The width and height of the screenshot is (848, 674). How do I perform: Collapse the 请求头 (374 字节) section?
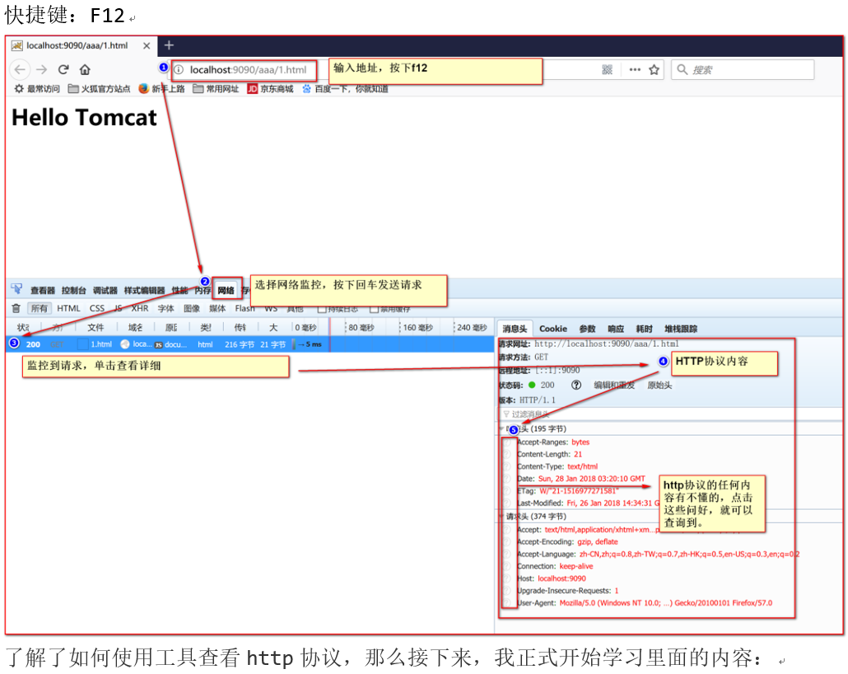(501, 517)
